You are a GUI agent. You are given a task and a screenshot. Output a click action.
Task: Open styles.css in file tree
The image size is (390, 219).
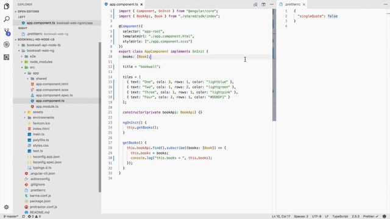click(x=40, y=145)
